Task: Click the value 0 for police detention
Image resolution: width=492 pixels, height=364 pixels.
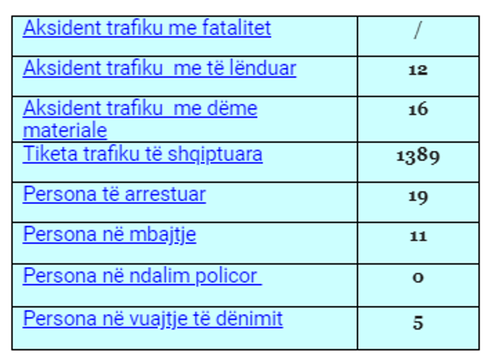Action: point(418,277)
